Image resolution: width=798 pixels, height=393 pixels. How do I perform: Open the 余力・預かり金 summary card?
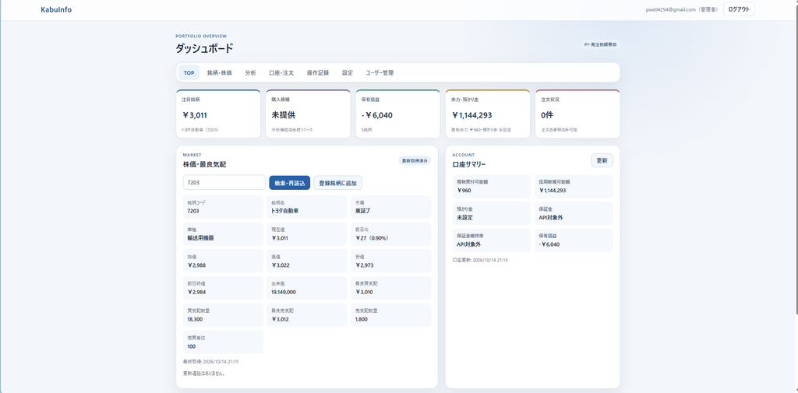coord(488,114)
